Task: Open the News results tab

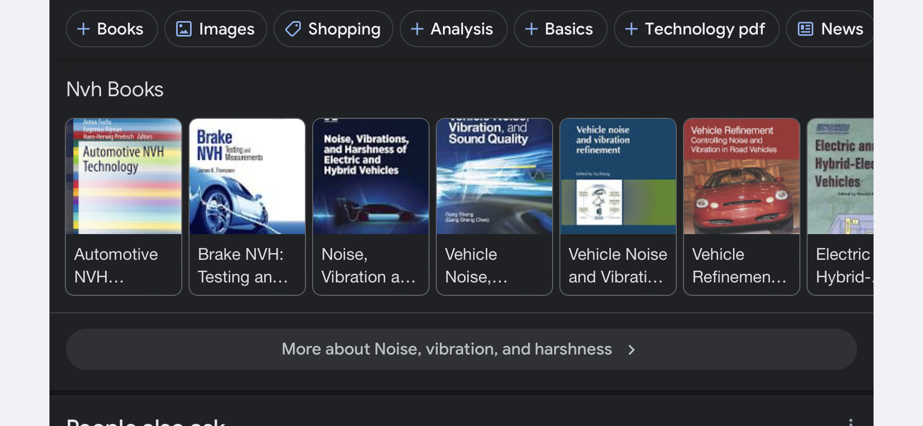Action: pos(830,29)
